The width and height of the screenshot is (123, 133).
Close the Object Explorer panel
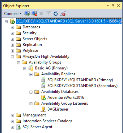click(x=119, y=5)
